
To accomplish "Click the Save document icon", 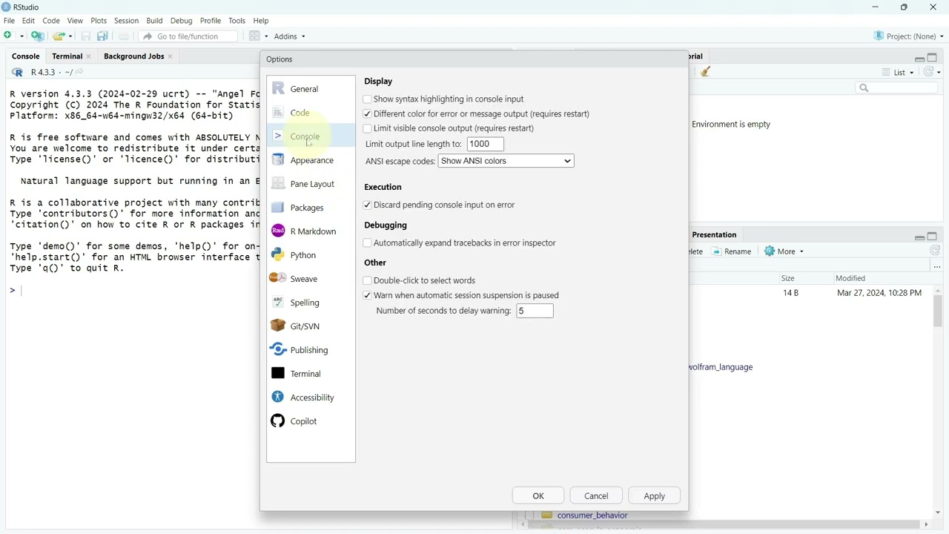I will point(86,36).
